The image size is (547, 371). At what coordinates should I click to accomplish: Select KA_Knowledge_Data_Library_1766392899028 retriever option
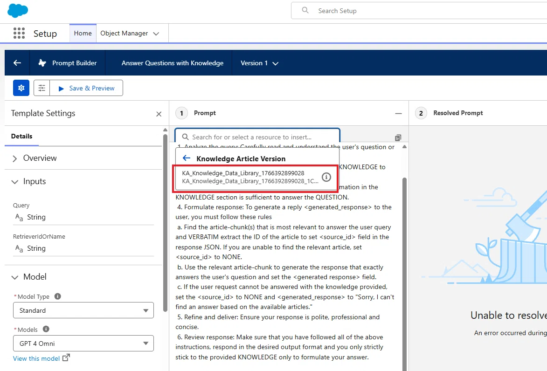point(250,177)
